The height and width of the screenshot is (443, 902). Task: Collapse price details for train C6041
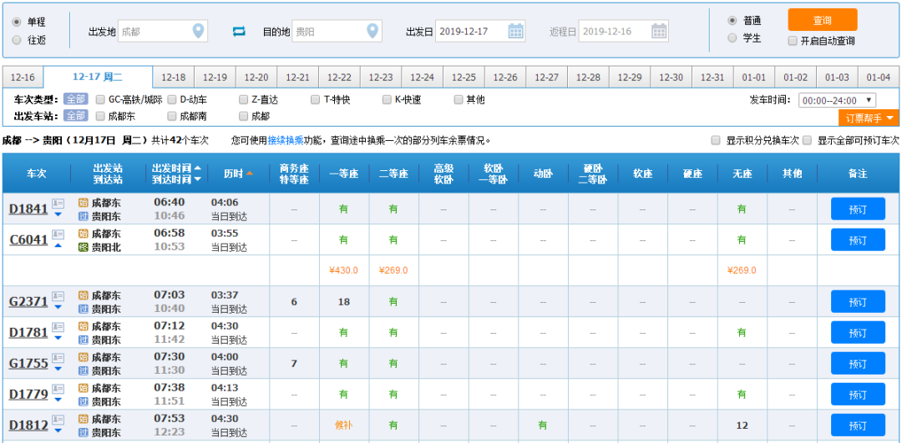click(x=58, y=245)
